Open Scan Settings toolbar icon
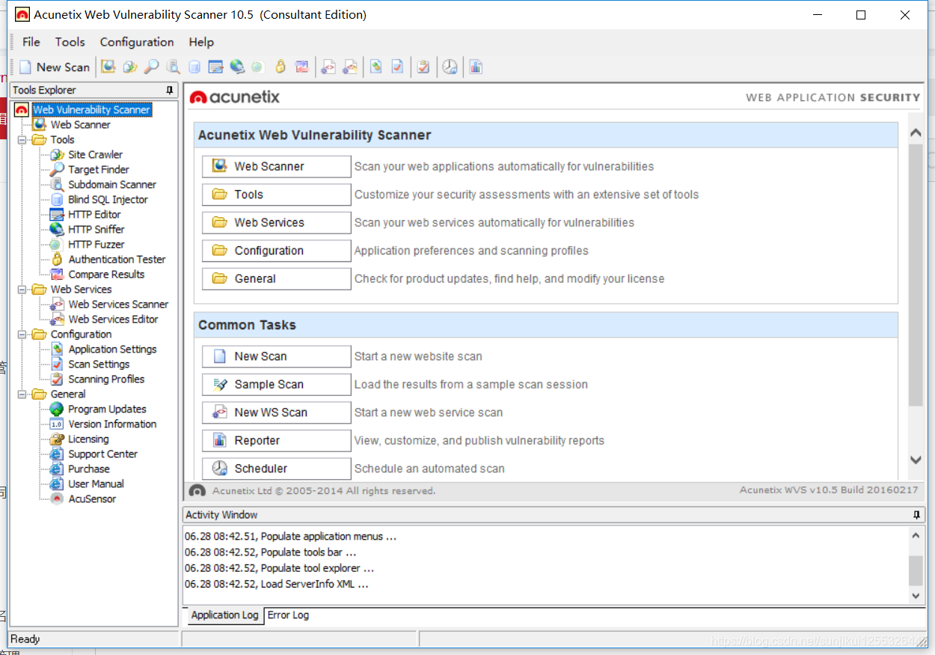The image size is (935, 655). (x=397, y=67)
